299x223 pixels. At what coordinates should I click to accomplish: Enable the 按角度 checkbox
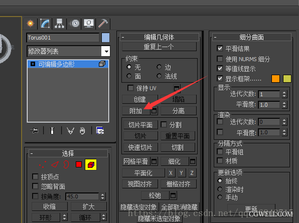coord(35,196)
